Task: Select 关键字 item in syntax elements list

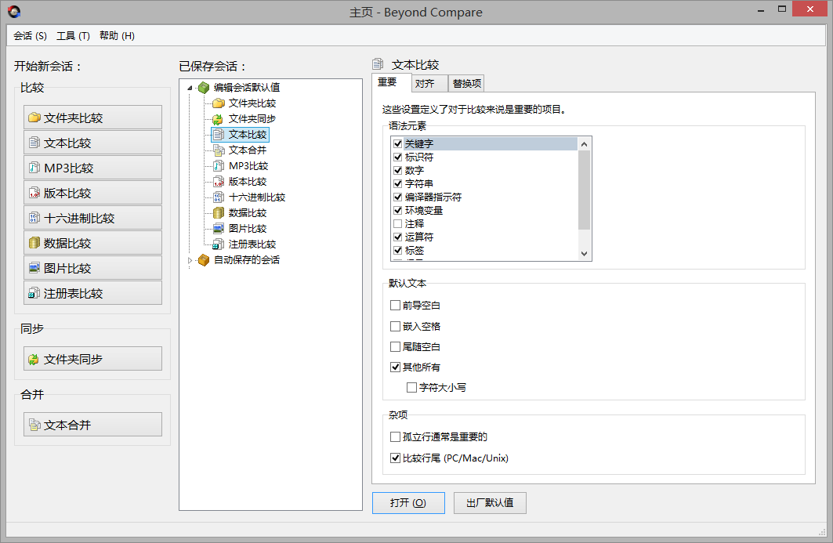Action: click(x=419, y=144)
